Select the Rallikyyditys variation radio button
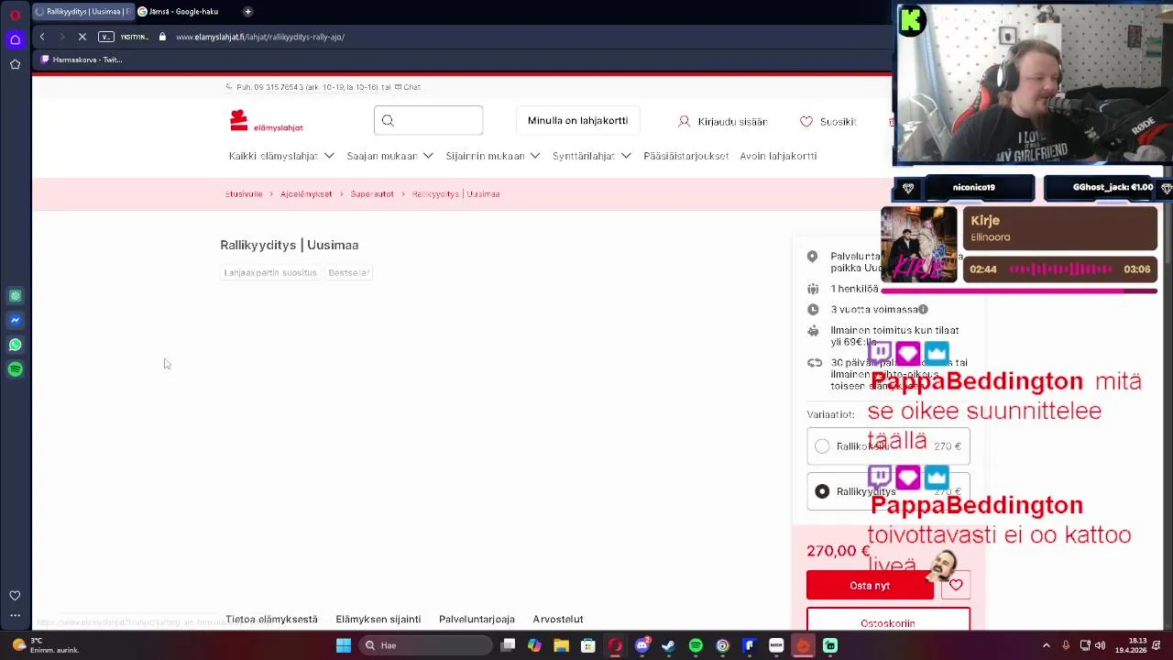The height and width of the screenshot is (660, 1173). pos(822,492)
